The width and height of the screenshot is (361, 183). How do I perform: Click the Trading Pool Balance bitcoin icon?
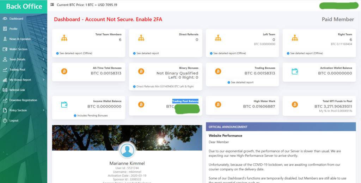[x=141, y=105]
